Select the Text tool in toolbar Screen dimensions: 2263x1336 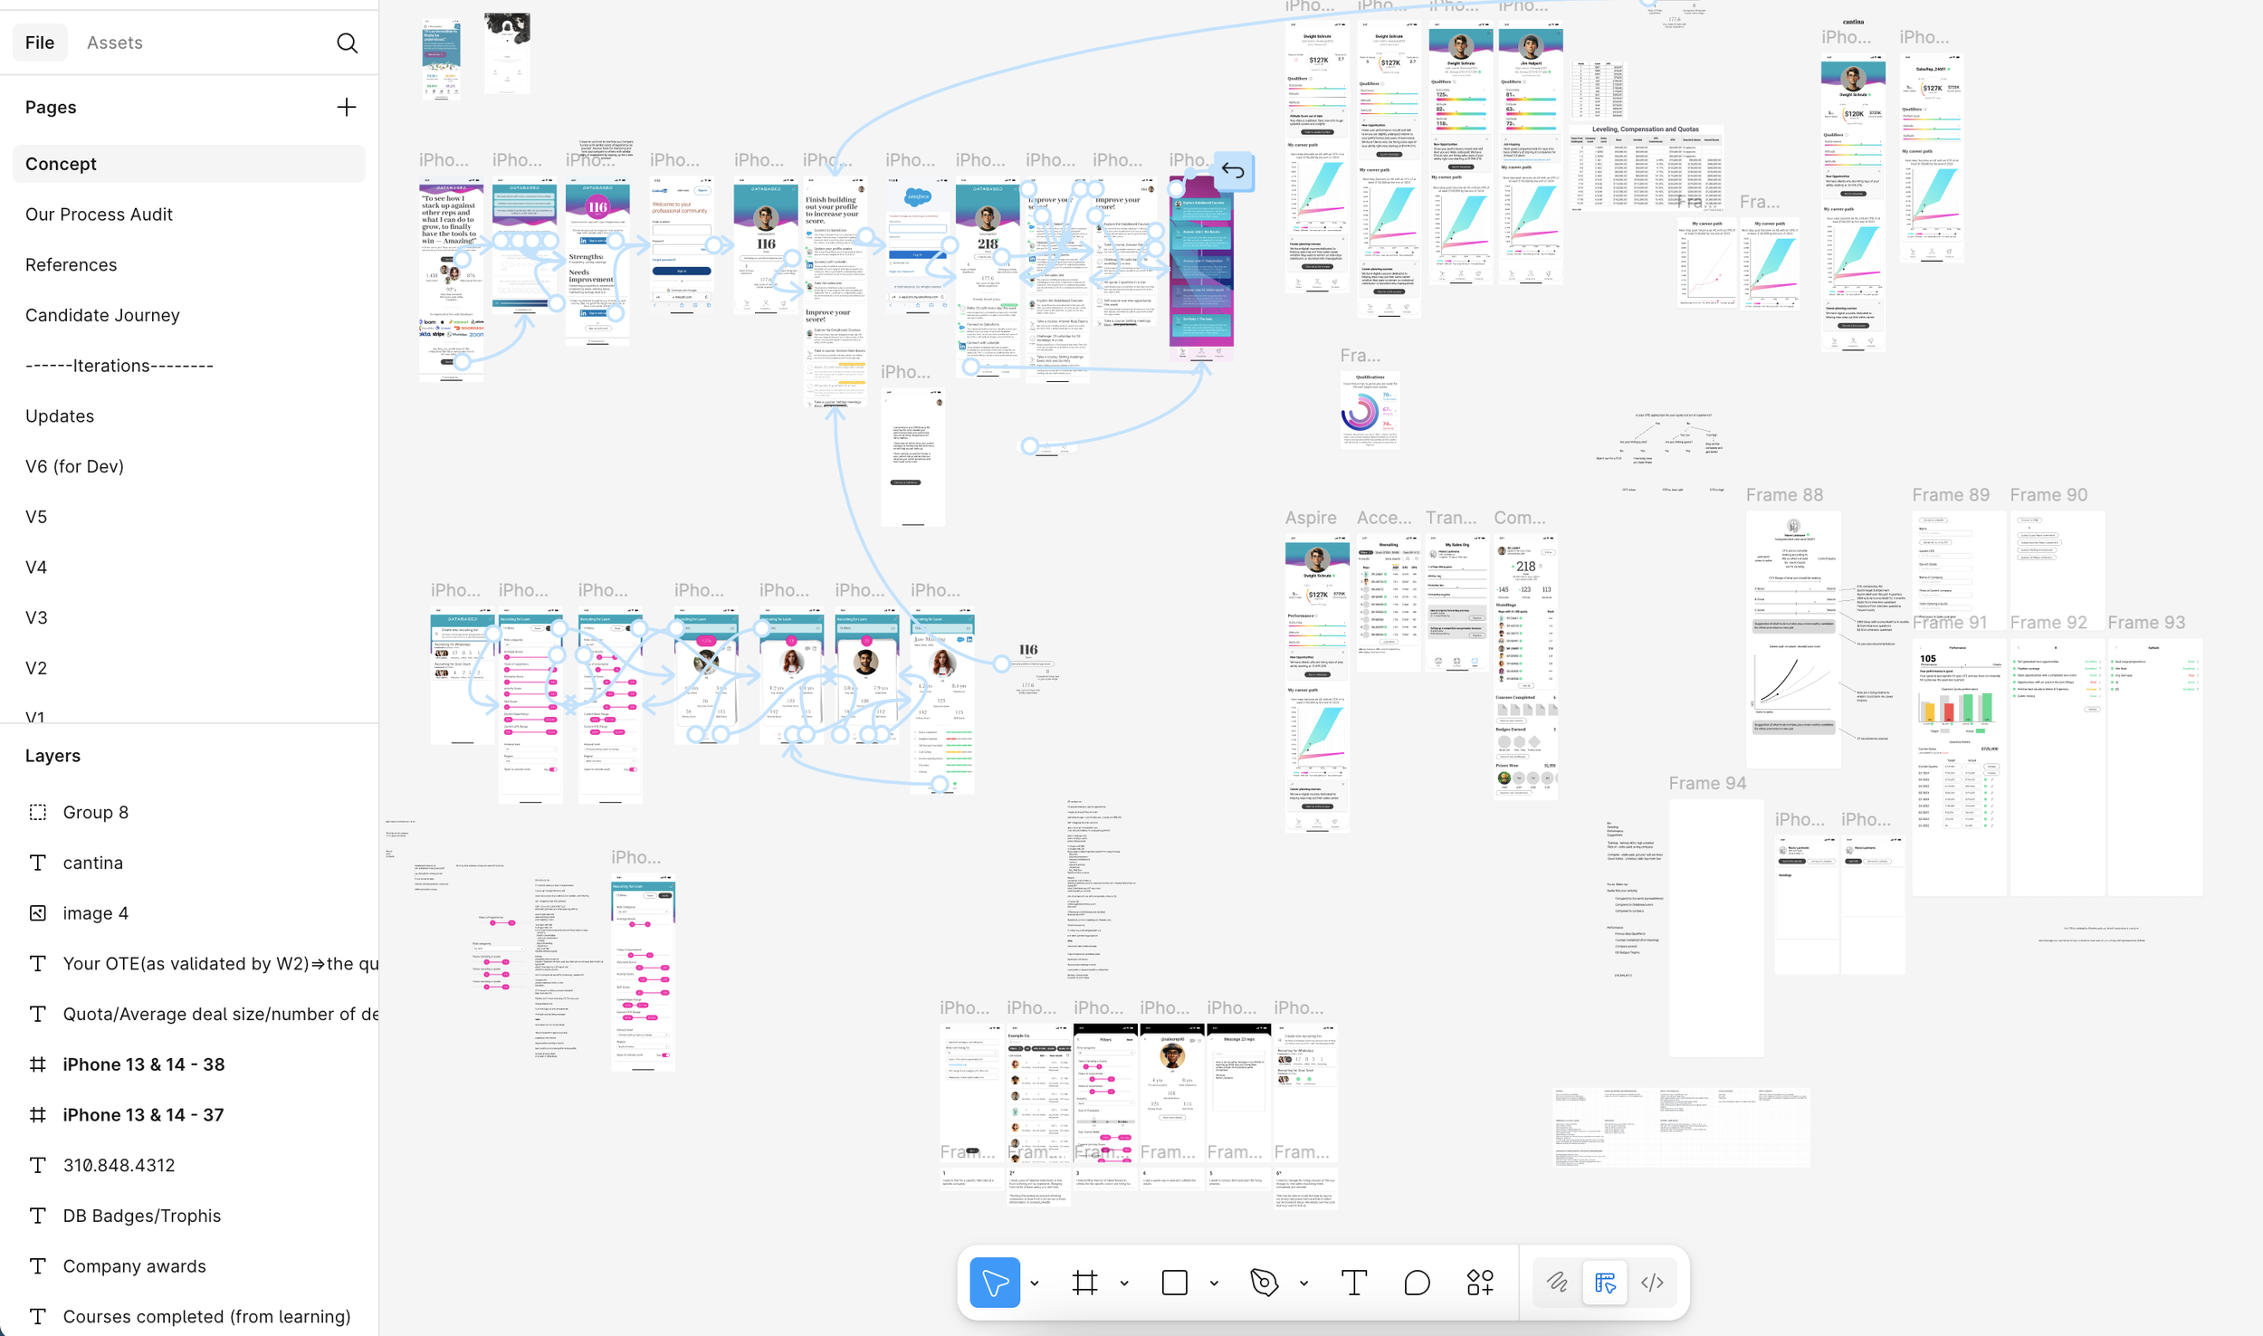(1353, 1282)
